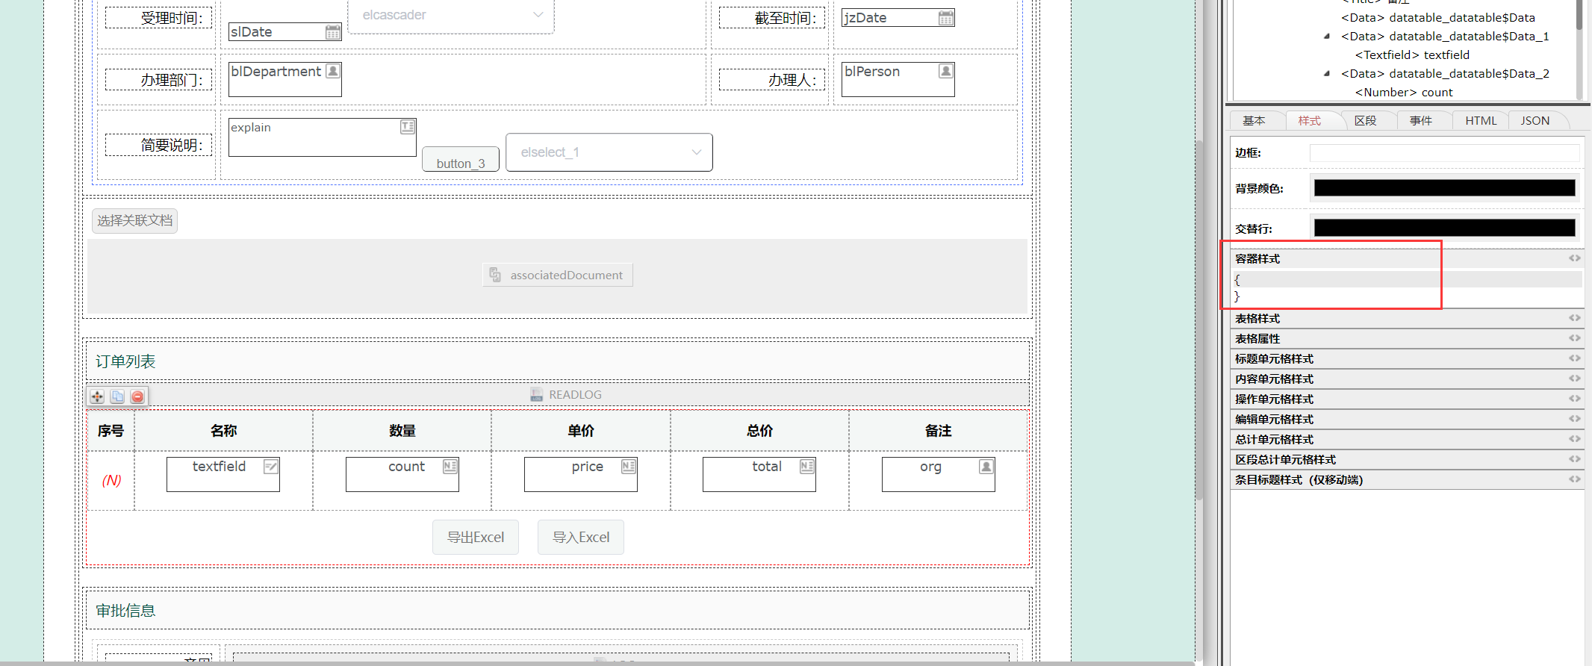The width and height of the screenshot is (1592, 666).
Task: Click the person icon in the blPerson field
Action: [x=946, y=71]
